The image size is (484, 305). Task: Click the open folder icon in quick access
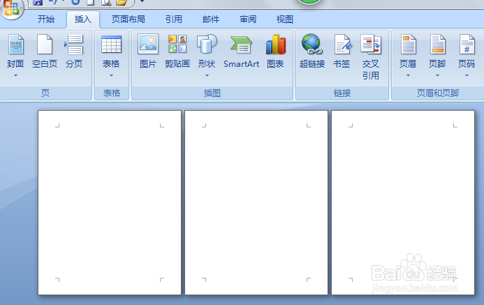point(122,3)
